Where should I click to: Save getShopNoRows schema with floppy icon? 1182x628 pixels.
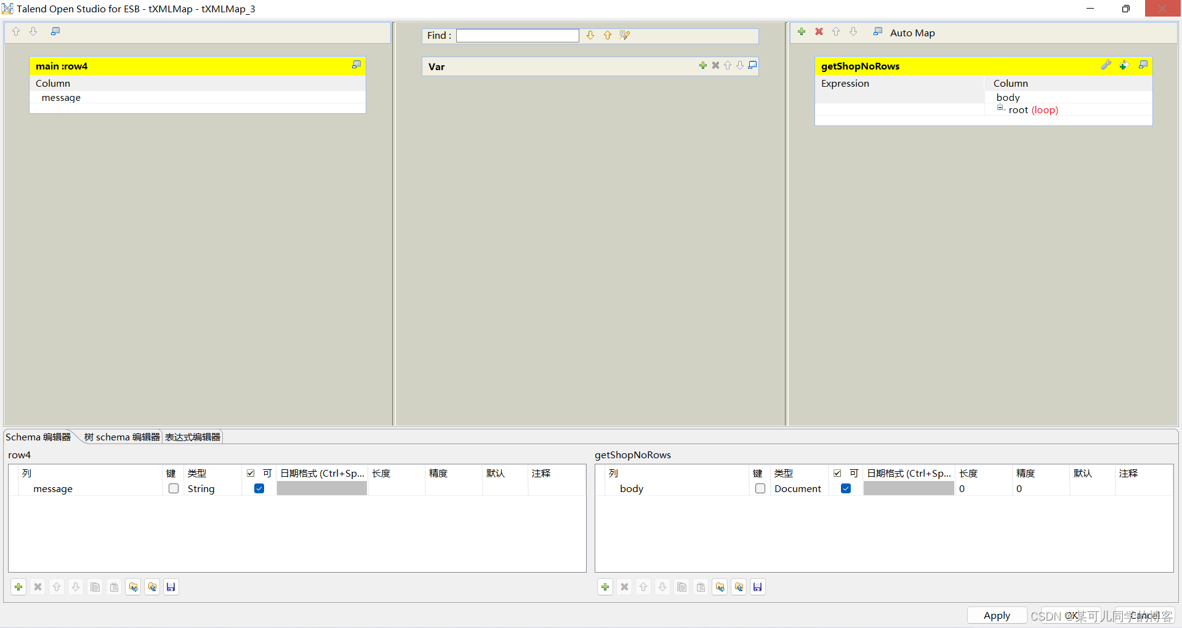pyautogui.click(x=758, y=587)
